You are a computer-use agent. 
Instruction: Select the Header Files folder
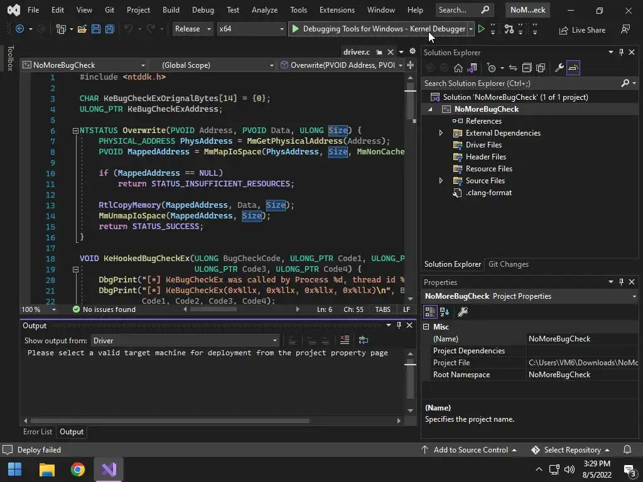pyautogui.click(x=485, y=156)
